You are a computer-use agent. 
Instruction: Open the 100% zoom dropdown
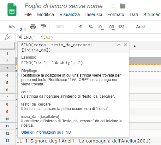click(x=63, y=27)
